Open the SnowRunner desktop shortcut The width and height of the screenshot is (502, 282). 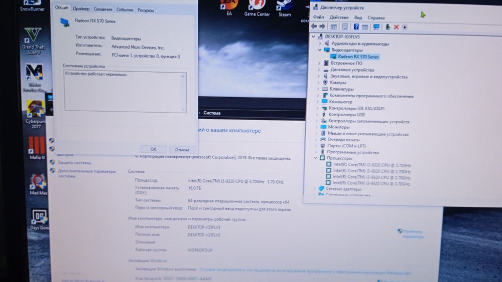point(32,6)
